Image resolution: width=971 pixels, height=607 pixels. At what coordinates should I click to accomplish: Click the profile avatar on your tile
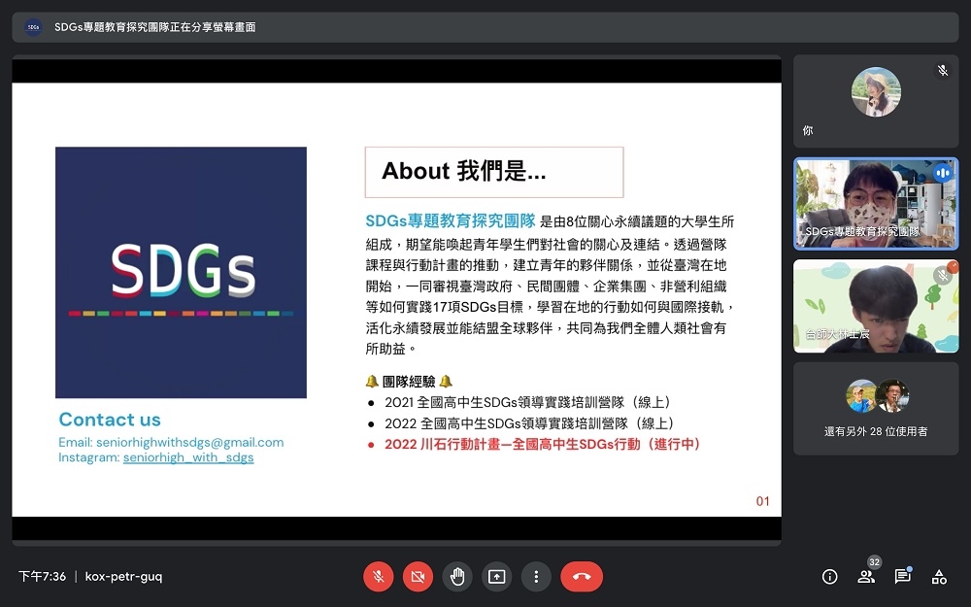click(x=876, y=91)
